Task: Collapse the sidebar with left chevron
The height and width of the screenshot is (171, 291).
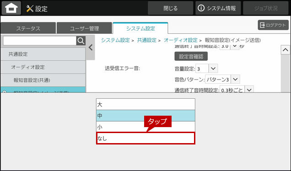Action: [91, 48]
